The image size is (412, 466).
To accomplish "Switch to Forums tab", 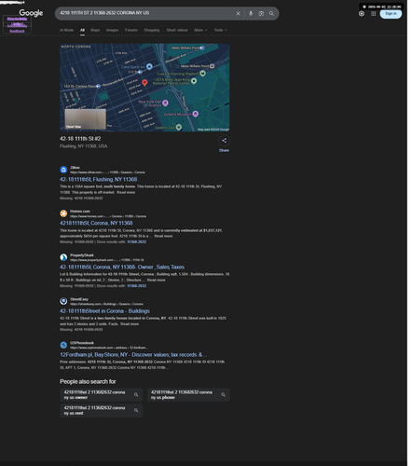I will coord(131,30).
